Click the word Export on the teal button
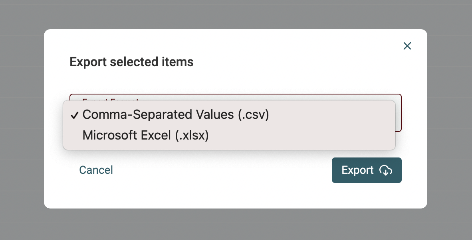Image resolution: width=472 pixels, height=240 pixels. tap(357, 170)
